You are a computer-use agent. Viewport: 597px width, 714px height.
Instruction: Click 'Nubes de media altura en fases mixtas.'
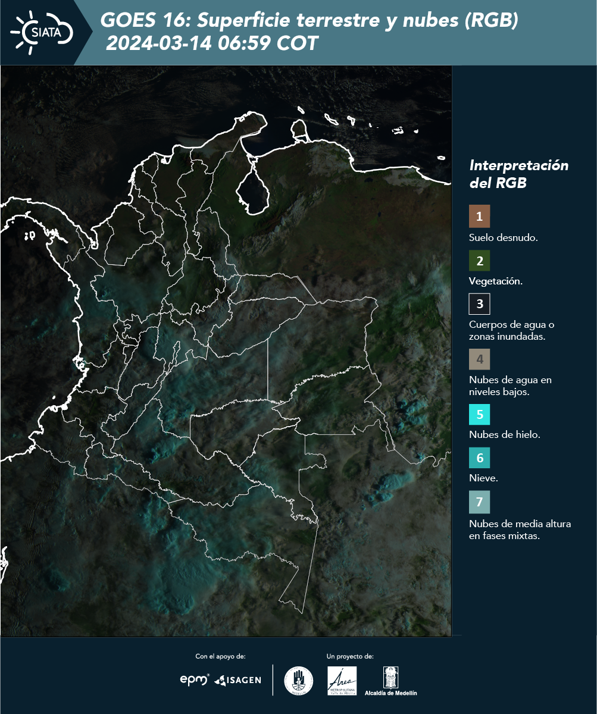coord(520,530)
